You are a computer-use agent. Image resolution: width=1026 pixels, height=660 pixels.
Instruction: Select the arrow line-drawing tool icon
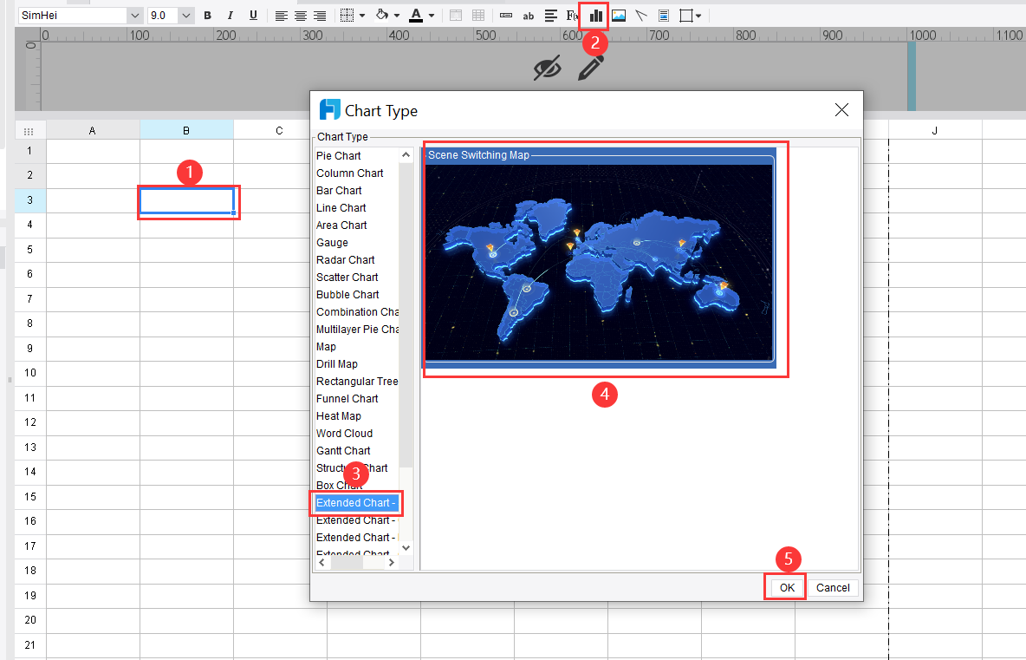pos(642,15)
